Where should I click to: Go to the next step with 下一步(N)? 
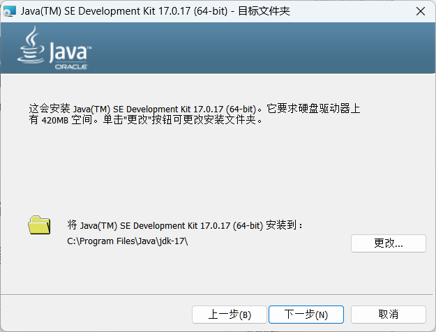click(306, 315)
